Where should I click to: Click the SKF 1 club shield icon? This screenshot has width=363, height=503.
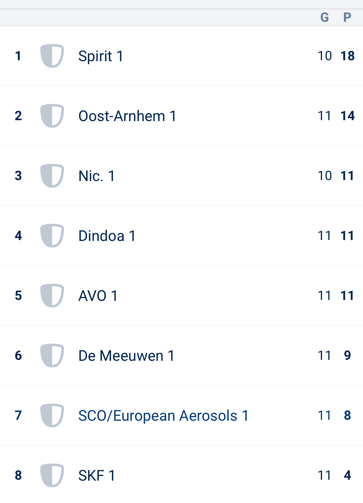click(52, 475)
